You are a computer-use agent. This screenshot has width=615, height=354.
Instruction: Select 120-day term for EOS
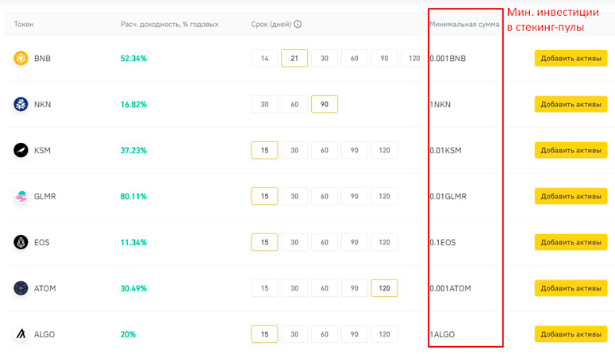click(384, 242)
